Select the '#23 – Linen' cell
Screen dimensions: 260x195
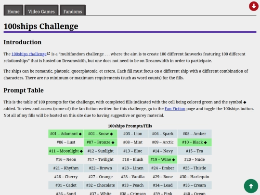[133, 168]
